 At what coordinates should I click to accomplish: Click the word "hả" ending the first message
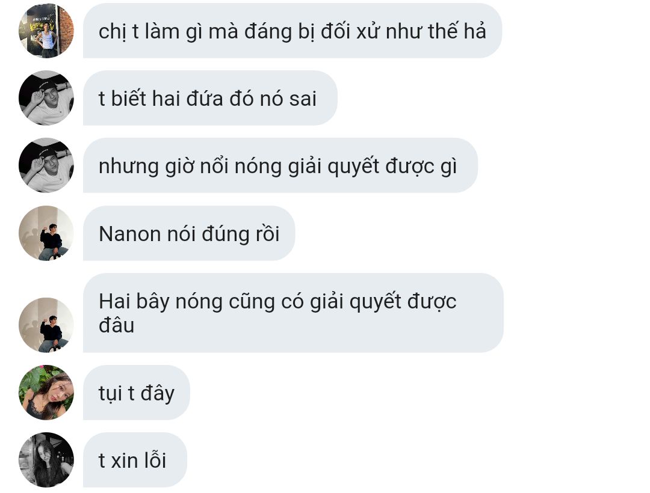[x=475, y=31]
